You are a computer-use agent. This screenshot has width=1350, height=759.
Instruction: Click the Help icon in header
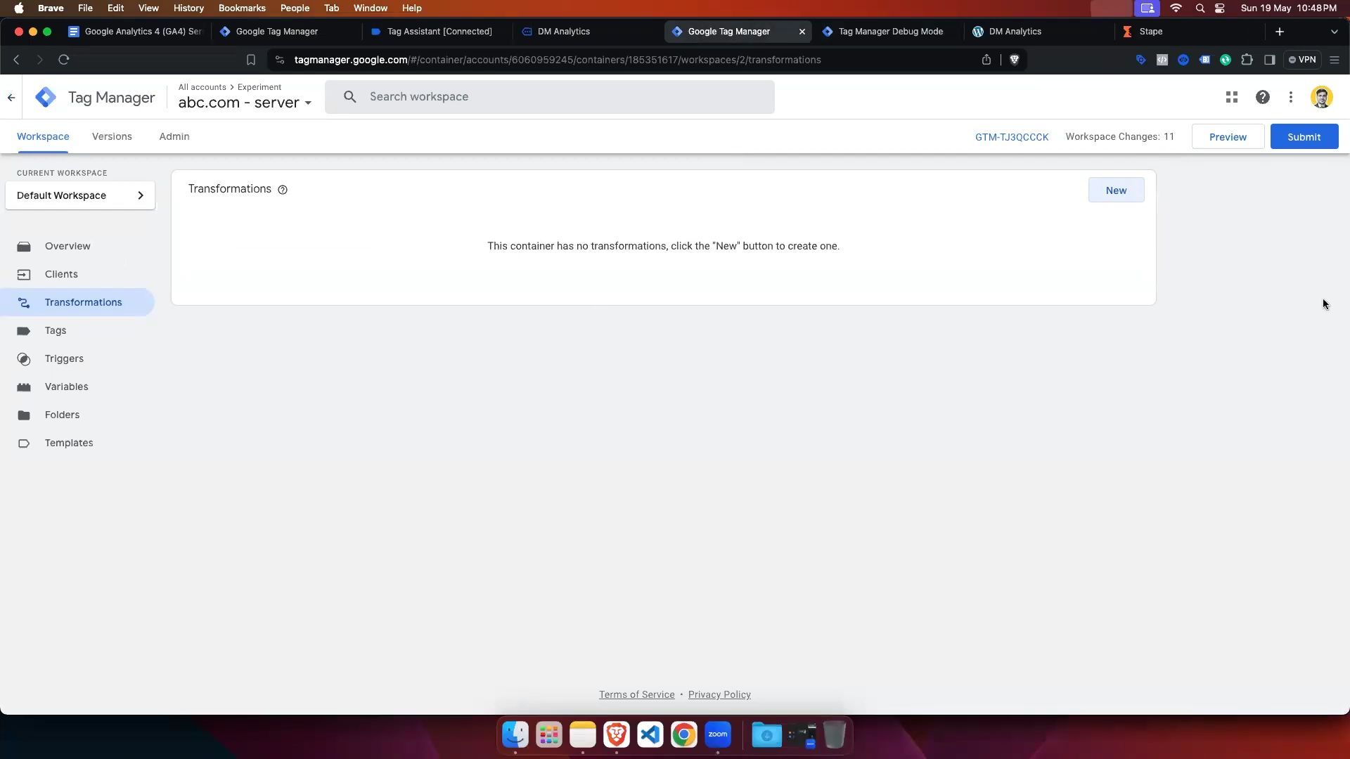(1262, 98)
